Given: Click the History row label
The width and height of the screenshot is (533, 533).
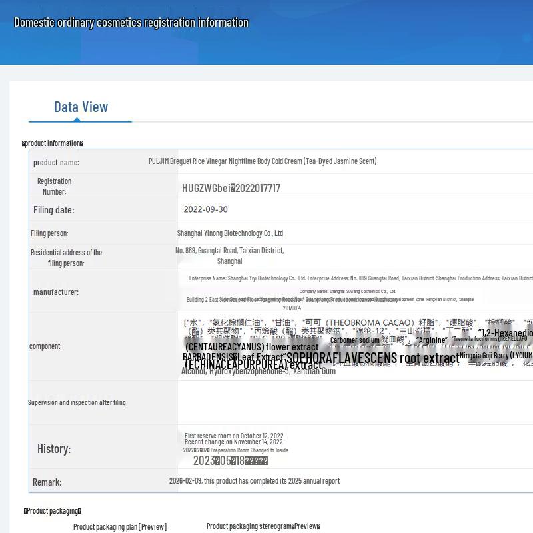Looking at the screenshot, I should point(54,449).
